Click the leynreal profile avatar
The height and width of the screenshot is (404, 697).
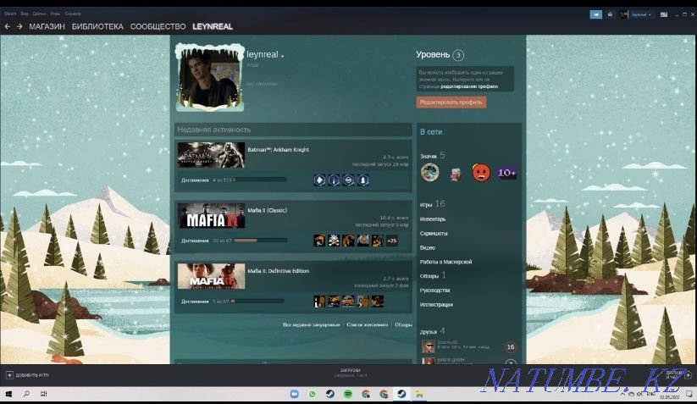(x=209, y=78)
